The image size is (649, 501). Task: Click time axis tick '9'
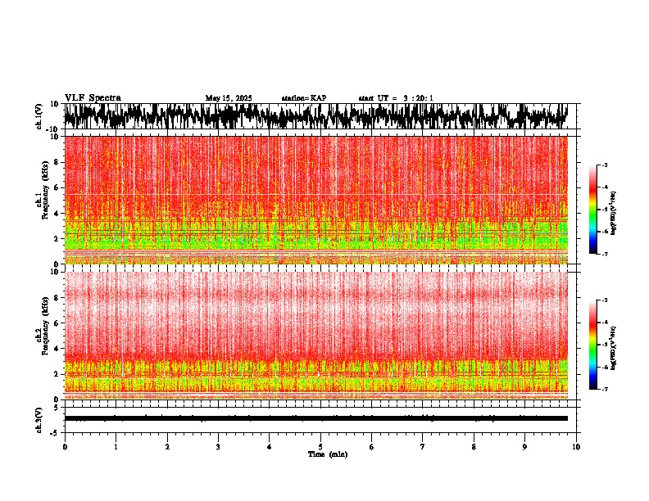[x=524, y=447]
